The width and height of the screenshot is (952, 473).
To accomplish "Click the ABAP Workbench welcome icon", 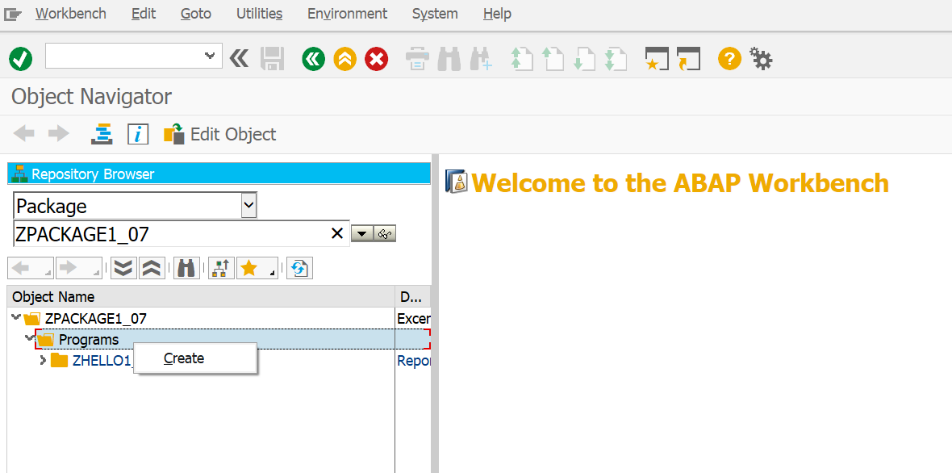I will pos(457,182).
